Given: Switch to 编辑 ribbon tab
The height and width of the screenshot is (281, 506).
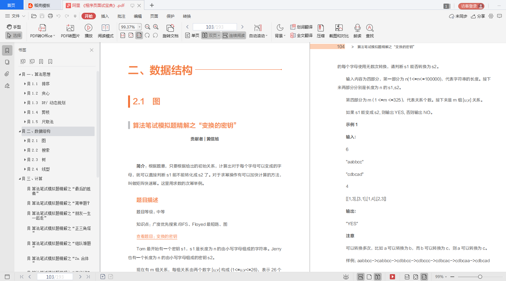Looking at the screenshot, I should point(137,16).
